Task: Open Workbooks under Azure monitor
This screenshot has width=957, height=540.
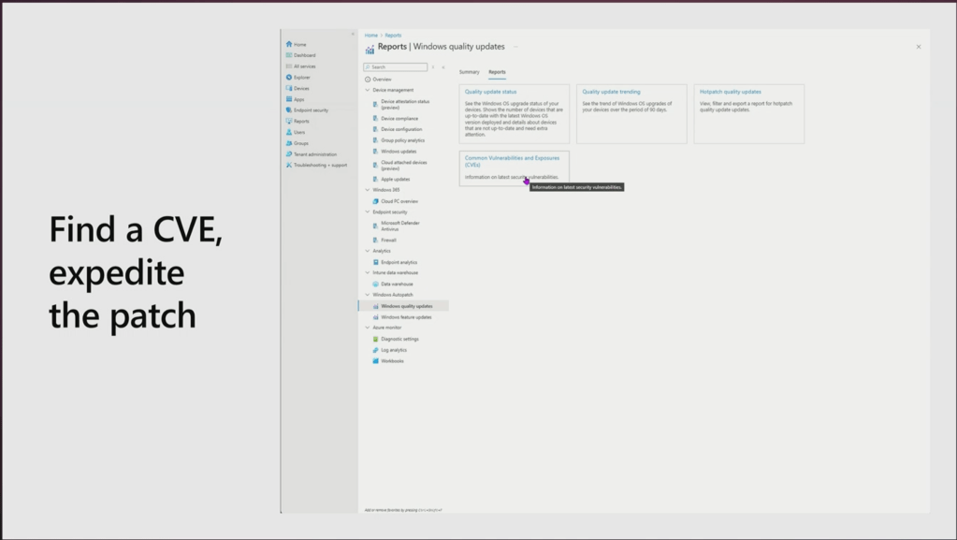Action: (392, 361)
